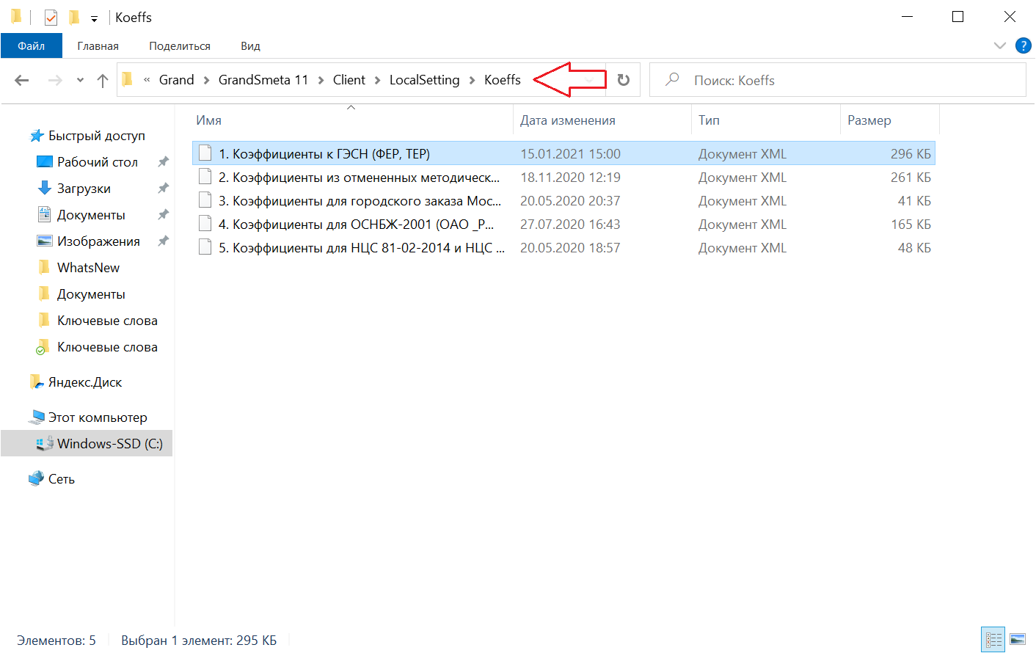The height and width of the screenshot is (653, 1036).
Task: Open the Поделиться ribbon tab
Action: (180, 45)
